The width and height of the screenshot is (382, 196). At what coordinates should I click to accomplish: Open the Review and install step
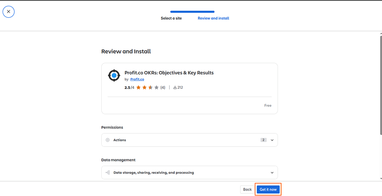pos(213,18)
